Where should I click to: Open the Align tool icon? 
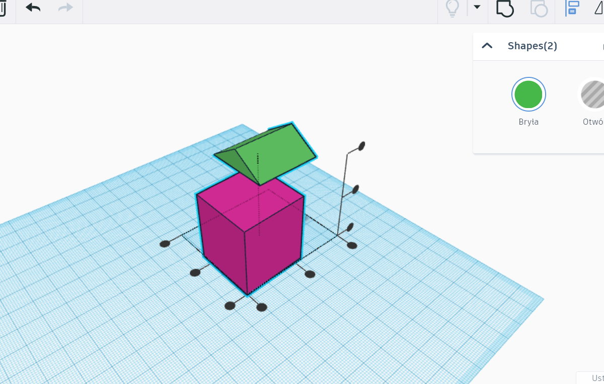(573, 8)
